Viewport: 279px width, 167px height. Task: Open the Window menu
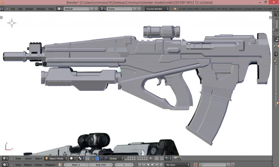tap(41, 9)
